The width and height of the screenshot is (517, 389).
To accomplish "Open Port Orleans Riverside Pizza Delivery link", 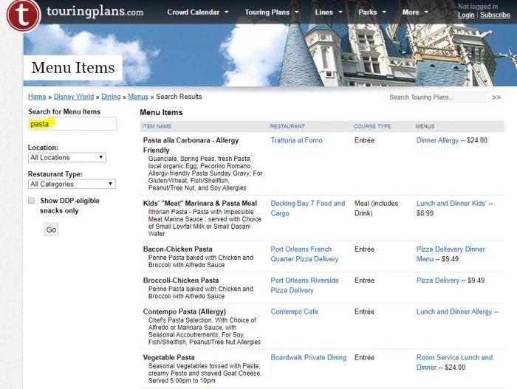I will [304, 285].
